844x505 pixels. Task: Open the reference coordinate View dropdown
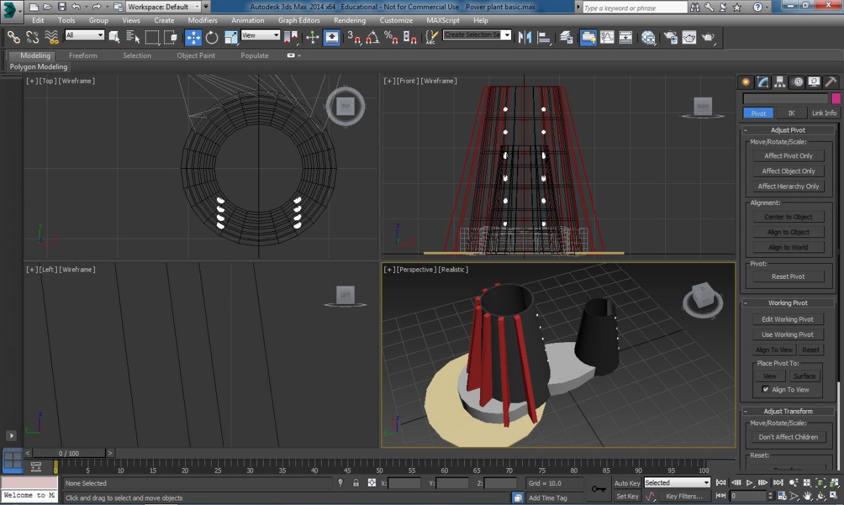(x=260, y=35)
